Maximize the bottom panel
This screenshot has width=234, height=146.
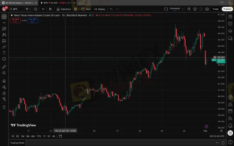223,143
